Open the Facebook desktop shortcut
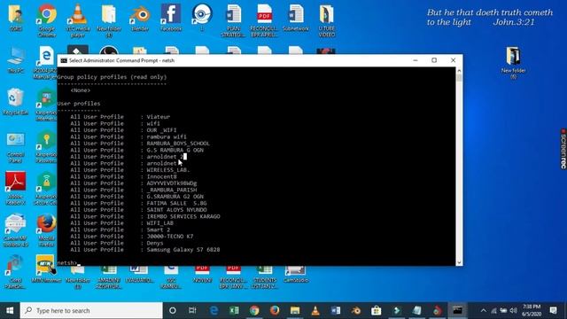 click(171, 18)
